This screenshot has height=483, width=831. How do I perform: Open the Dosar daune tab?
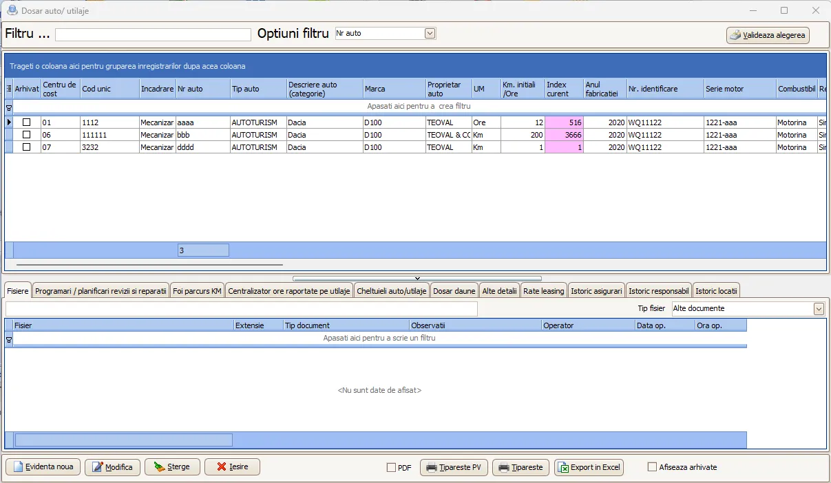click(454, 291)
